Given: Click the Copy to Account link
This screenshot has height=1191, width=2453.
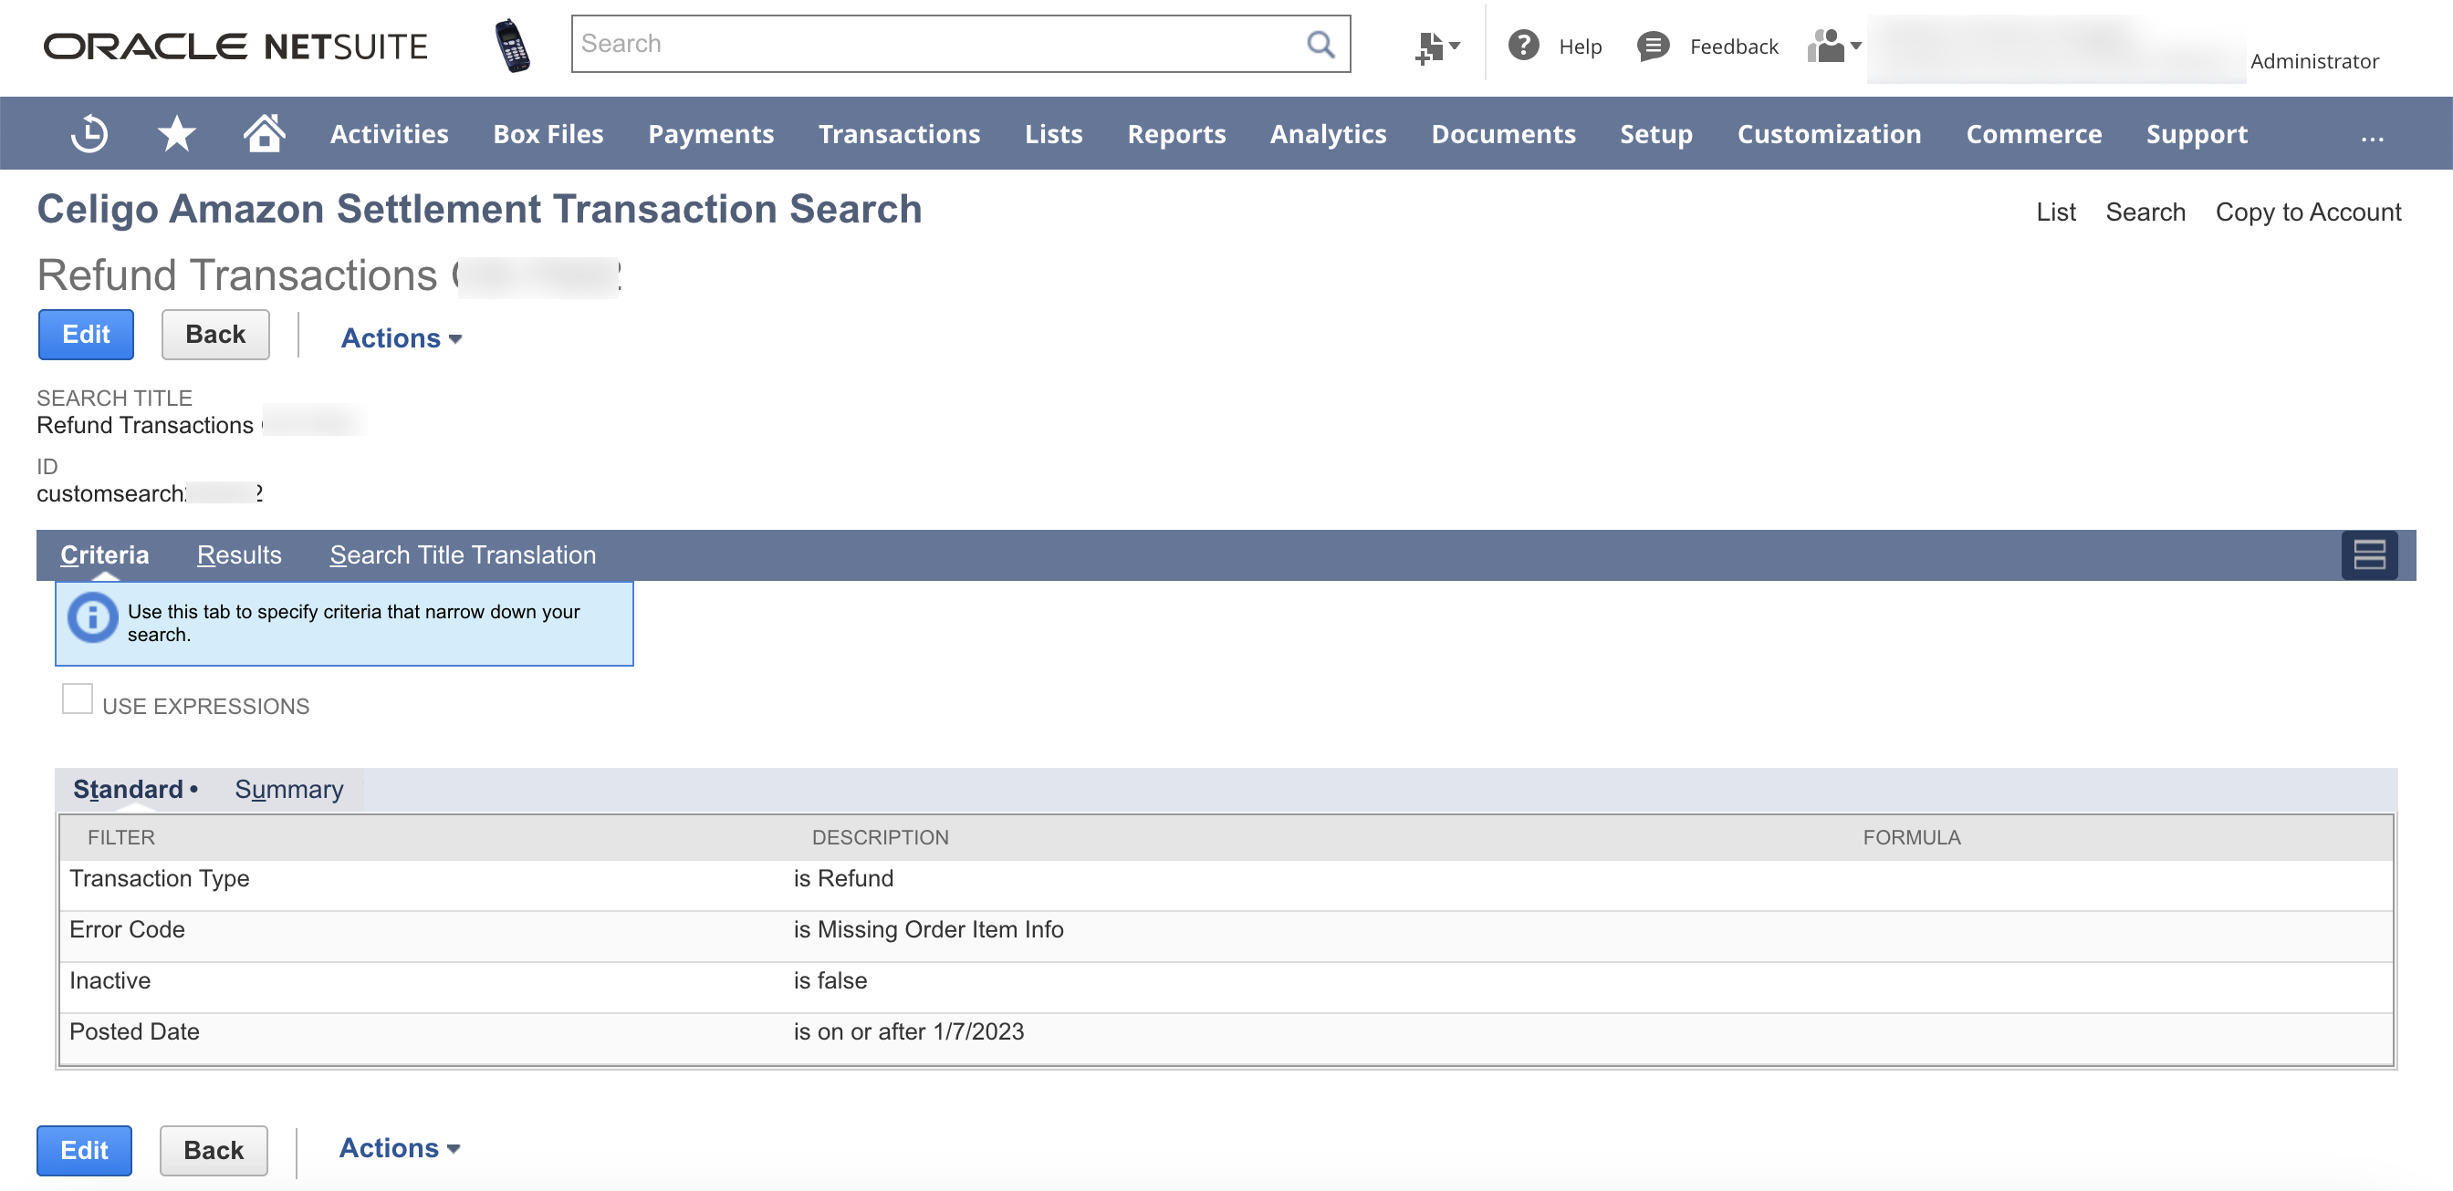Looking at the screenshot, I should click(x=2308, y=212).
